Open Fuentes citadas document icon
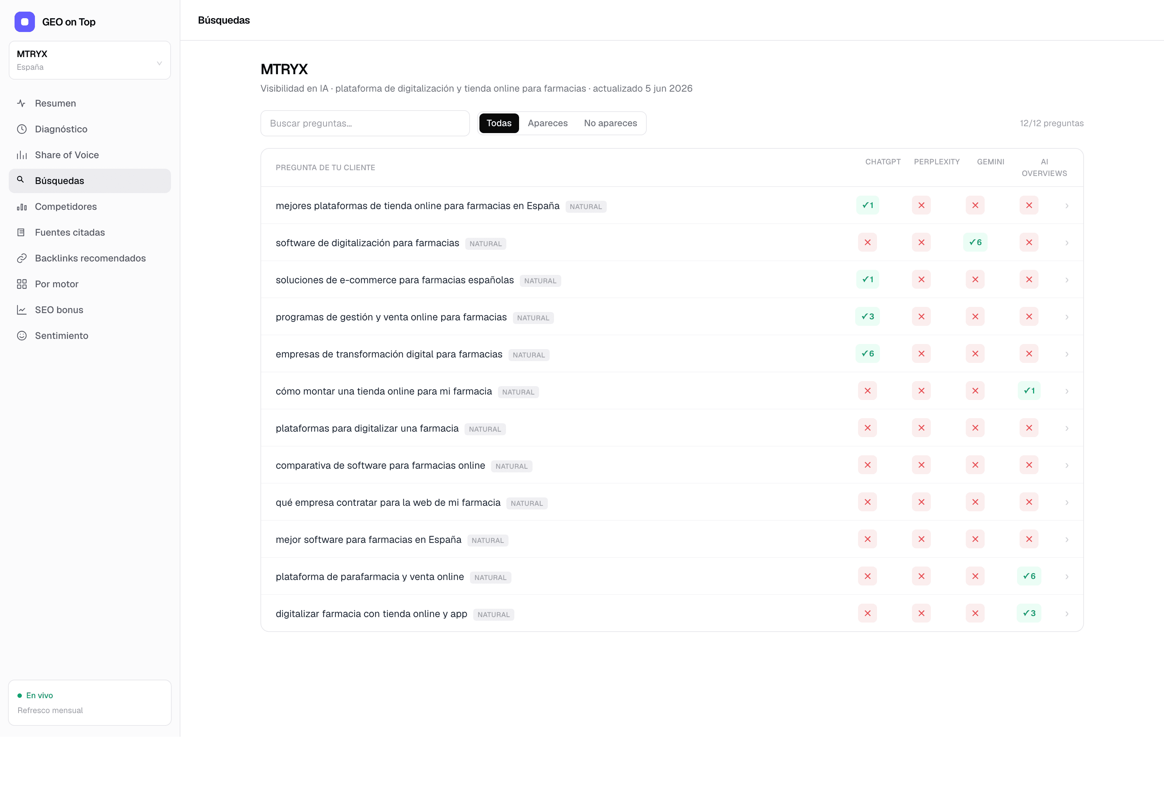 tap(21, 233)
